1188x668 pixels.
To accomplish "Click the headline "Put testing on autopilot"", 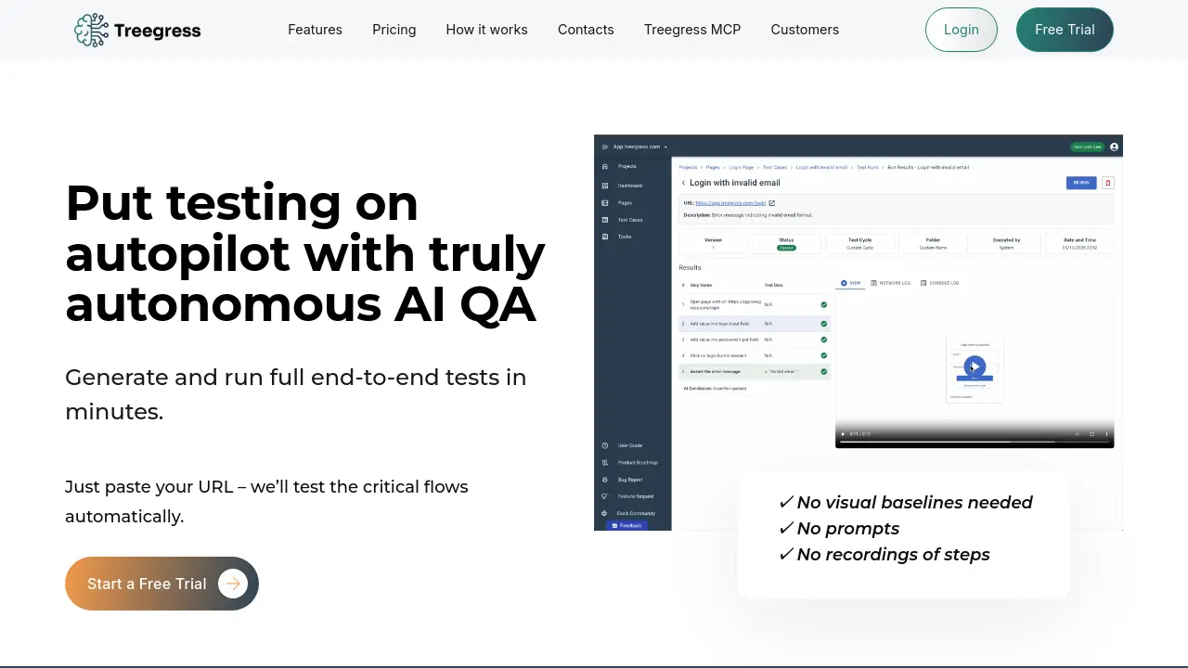I will coord(305,252).
